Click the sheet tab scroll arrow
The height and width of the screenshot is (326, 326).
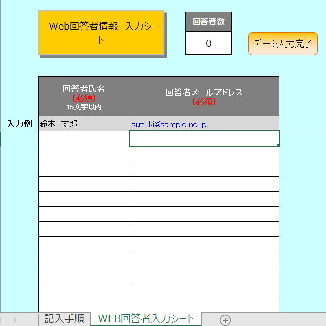click(15, 320)
